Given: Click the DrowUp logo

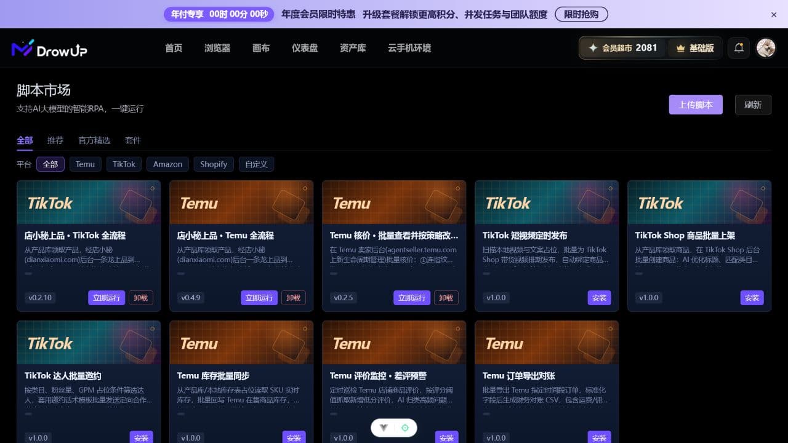Looking at the screenshot, I should (49, 49).
